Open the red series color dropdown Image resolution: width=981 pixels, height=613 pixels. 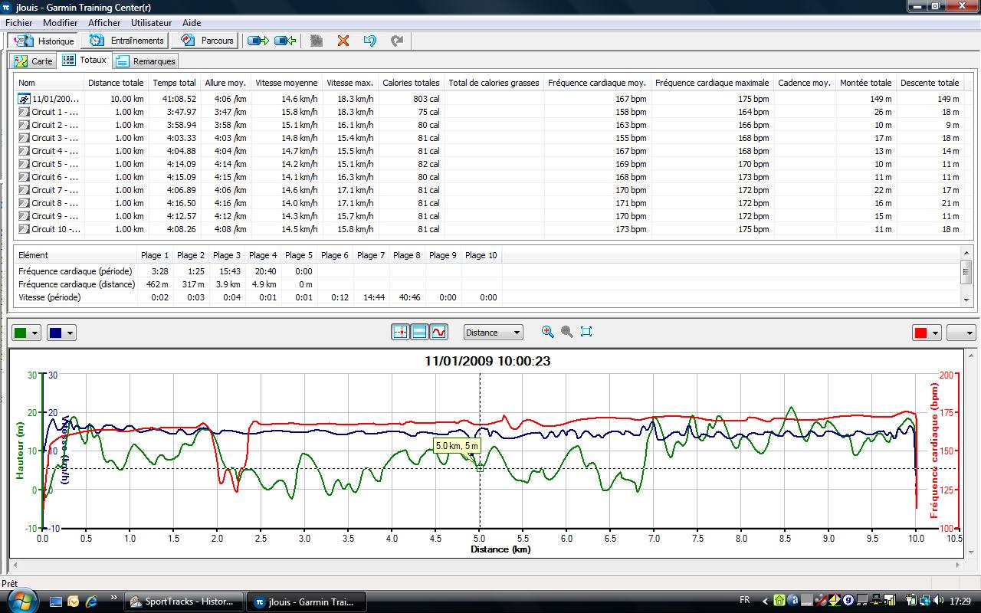coord(933,333)
